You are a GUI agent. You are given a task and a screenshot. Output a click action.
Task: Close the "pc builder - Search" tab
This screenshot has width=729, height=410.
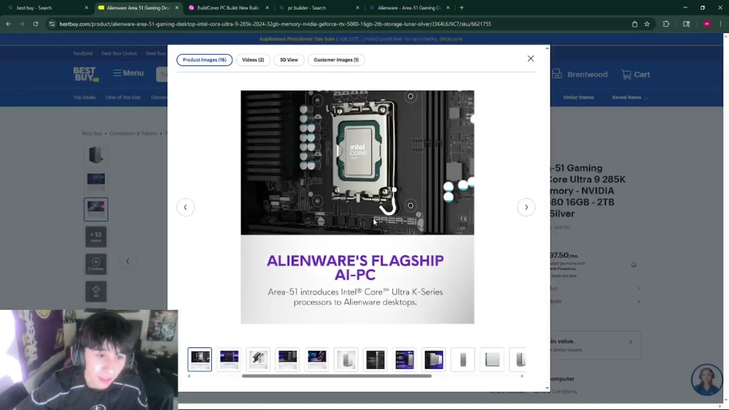point(358,8)
